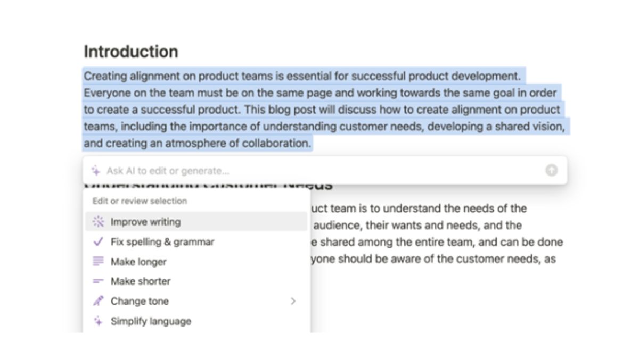This screenshot has width=639, height=359.
Task: Choose the Simplify language label
Action: click(x=151, y=321)
